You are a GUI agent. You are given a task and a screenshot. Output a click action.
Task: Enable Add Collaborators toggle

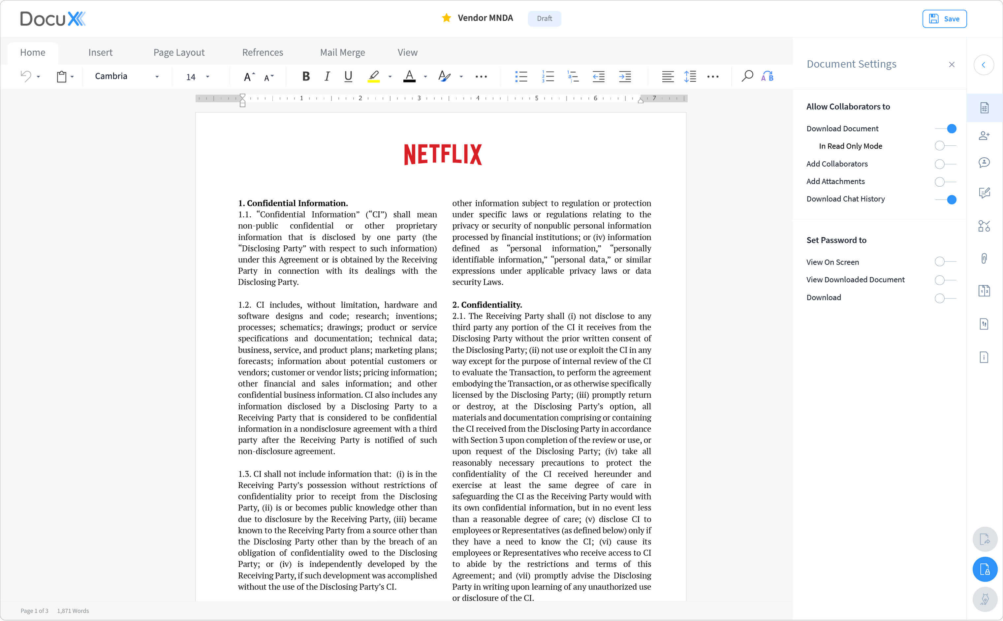[946, 164]
